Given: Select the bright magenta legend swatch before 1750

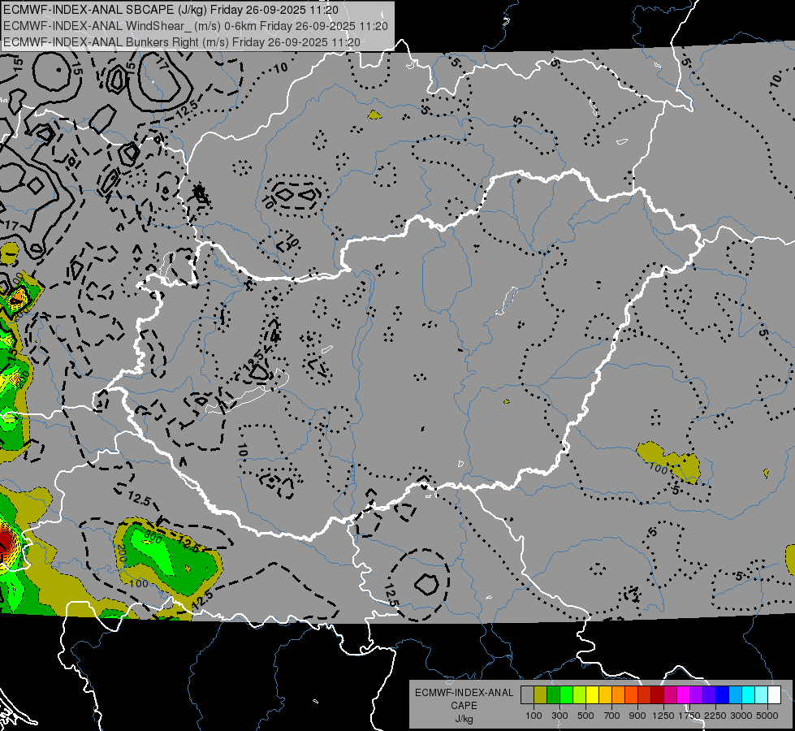Looking at the screenshot, I should [x=684, y=694].
